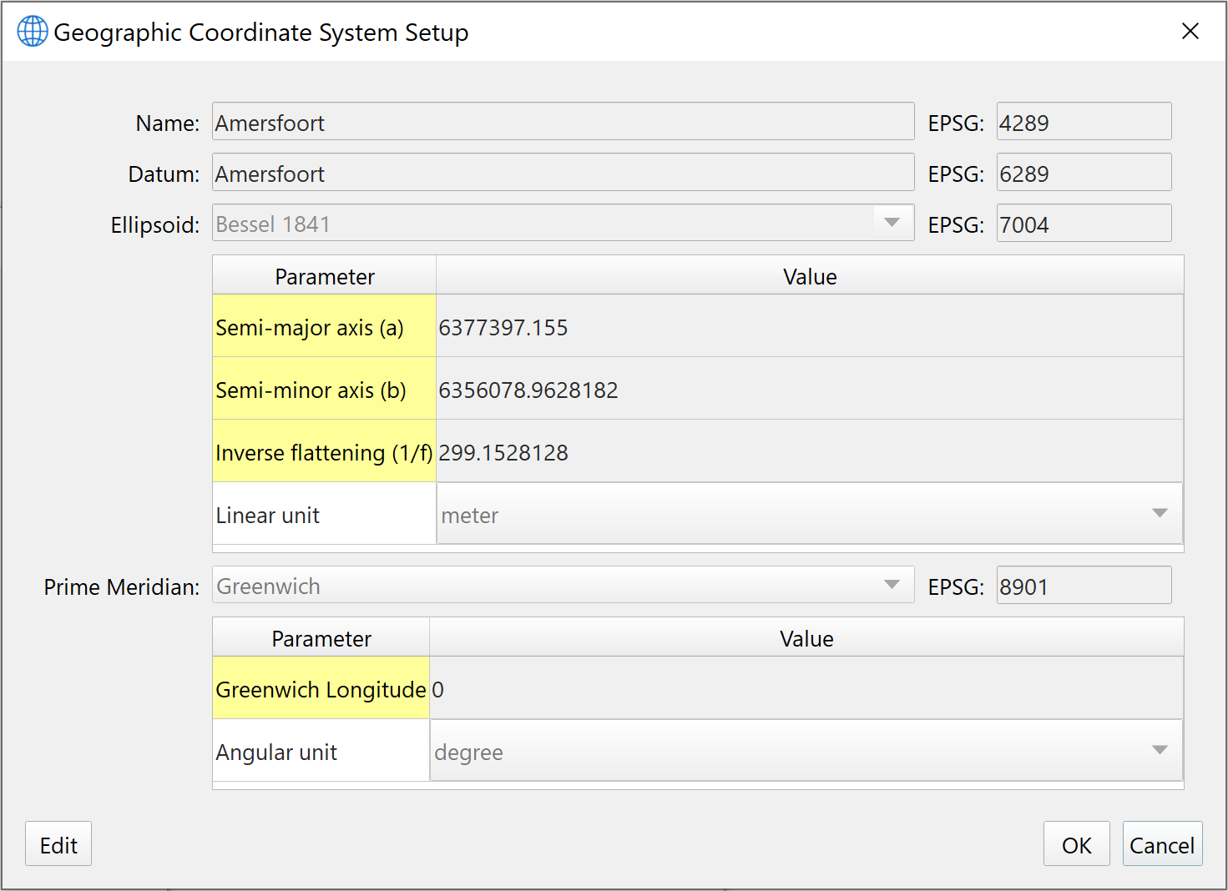
Task: Select the Inverse flattening value cell
Action: (x=808, y=451)
